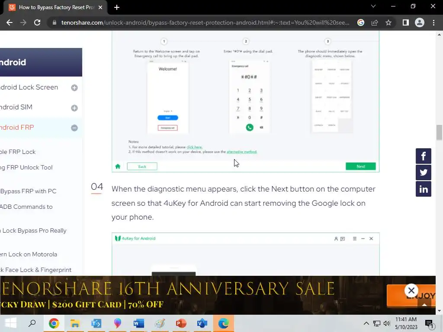Viewport: 443px width, 332px height.
Task: Open Lock on Motorola link
Action: [29, 254]
